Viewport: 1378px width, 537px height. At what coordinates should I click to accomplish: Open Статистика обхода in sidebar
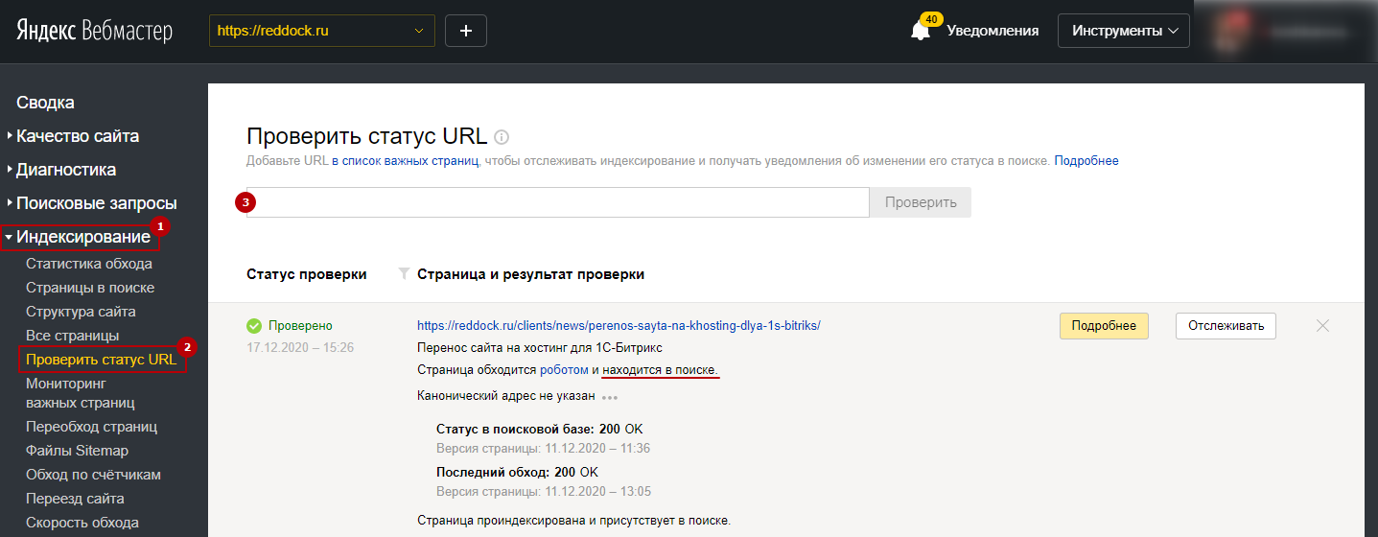89,264
